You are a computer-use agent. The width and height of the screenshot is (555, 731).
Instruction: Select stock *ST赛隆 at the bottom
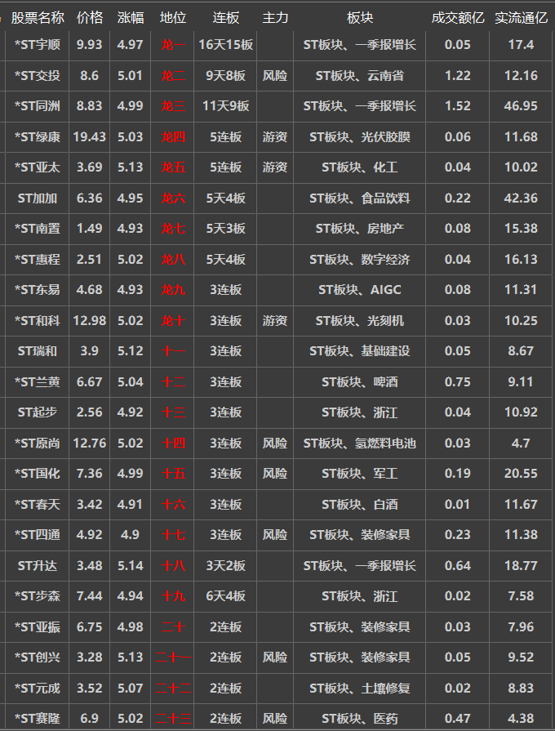point(38,719)
